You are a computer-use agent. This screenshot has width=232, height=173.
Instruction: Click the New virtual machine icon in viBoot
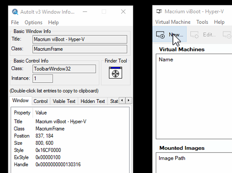point(160,35)
